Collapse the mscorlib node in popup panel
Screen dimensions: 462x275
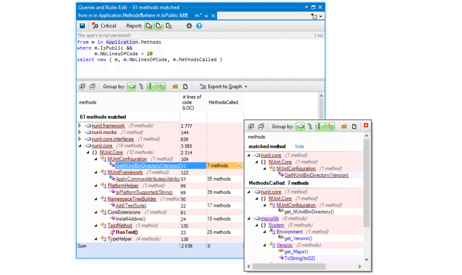(x=249, y=218)
